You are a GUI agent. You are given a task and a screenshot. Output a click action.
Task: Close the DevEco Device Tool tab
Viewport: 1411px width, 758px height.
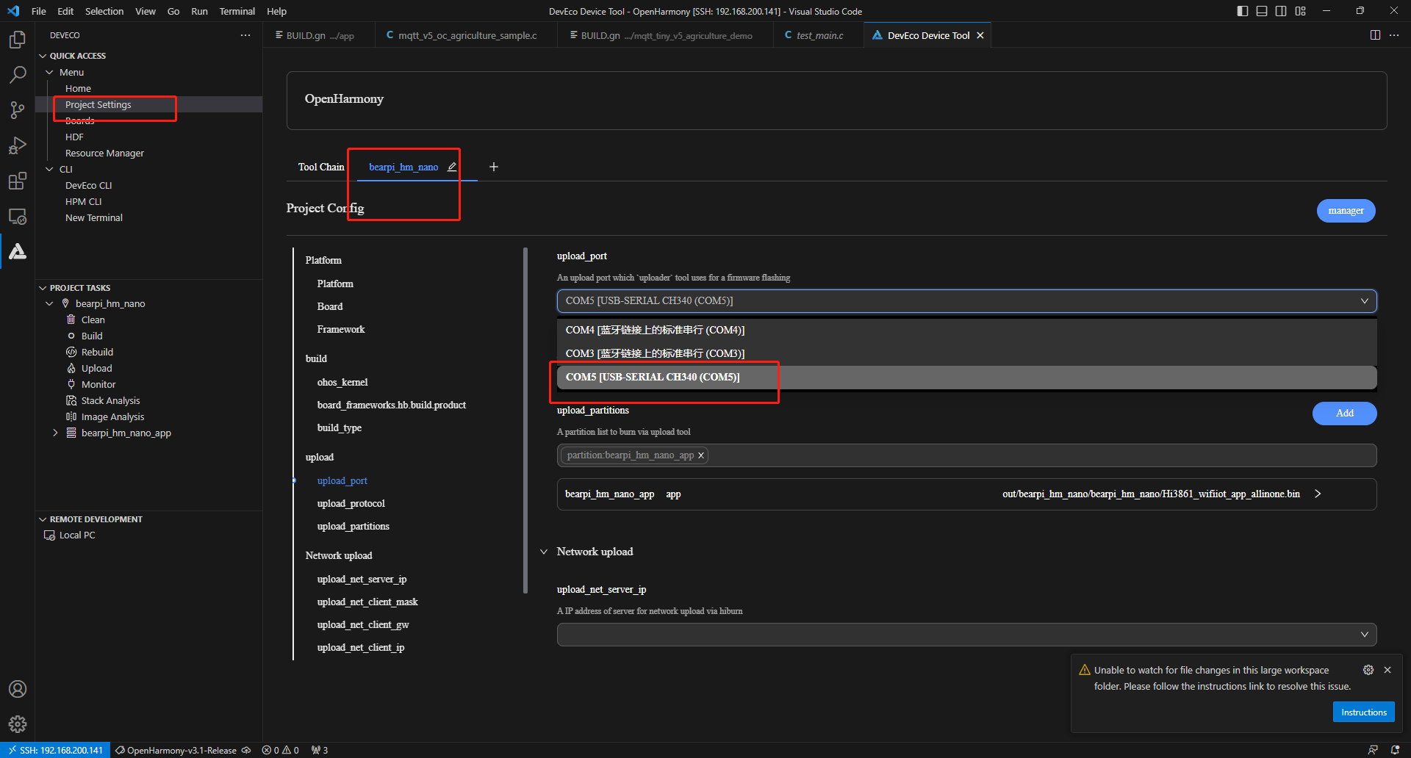point(980,35)
